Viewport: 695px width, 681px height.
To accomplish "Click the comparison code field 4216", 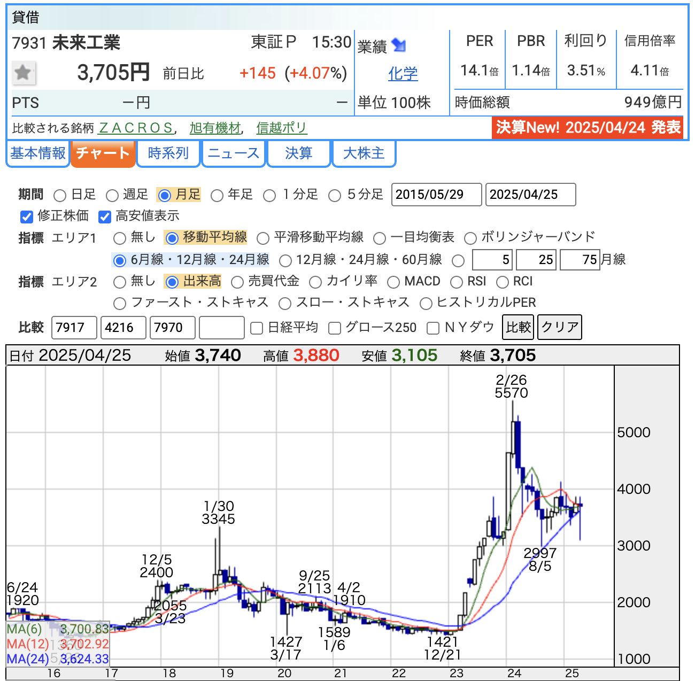I will coord(123,328).
